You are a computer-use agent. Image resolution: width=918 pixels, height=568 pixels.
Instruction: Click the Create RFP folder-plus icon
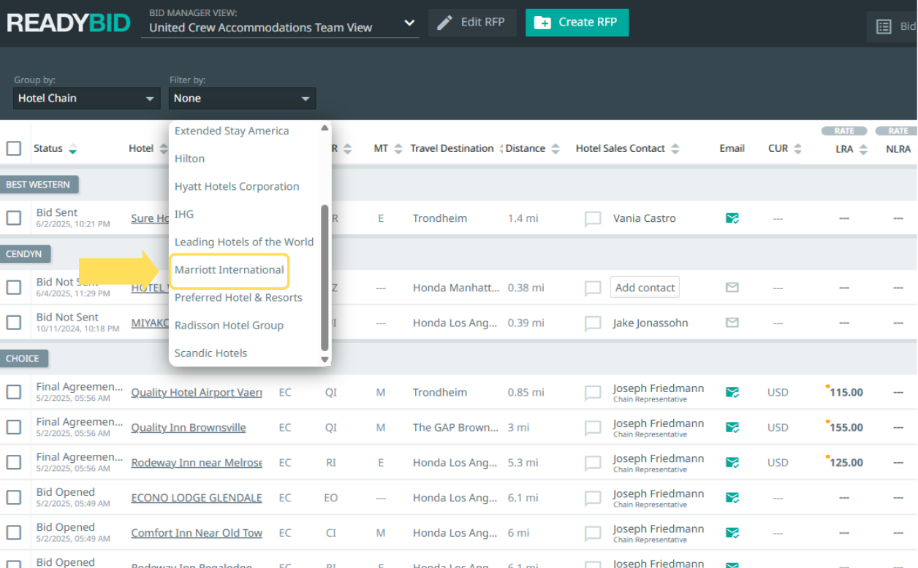coord(542,23)
